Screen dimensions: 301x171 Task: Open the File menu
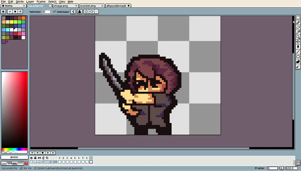3,2
